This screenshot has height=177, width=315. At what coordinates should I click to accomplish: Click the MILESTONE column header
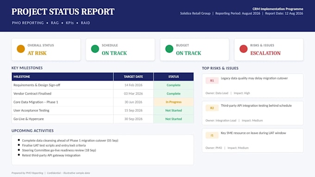coord(63,77)
